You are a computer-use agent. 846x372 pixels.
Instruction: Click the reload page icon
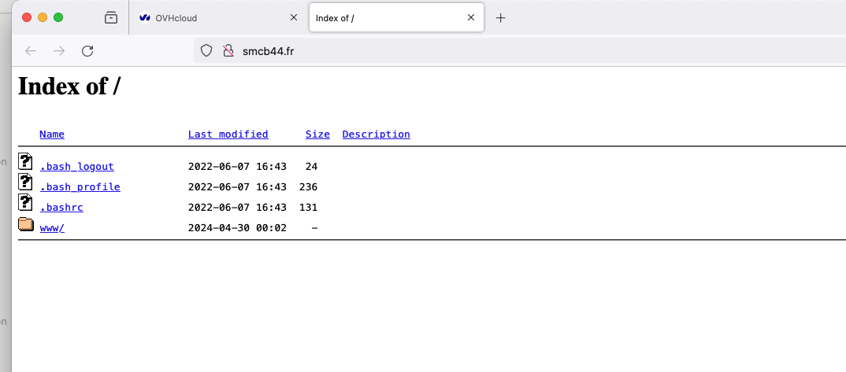(x=87, y=51)
